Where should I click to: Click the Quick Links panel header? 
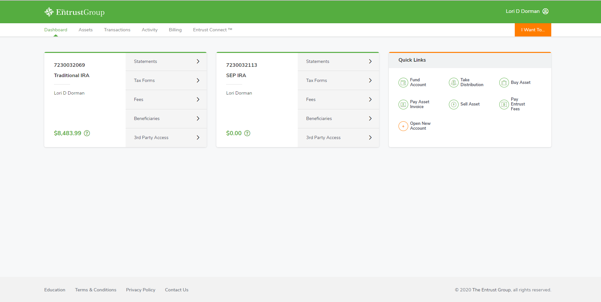470,60
